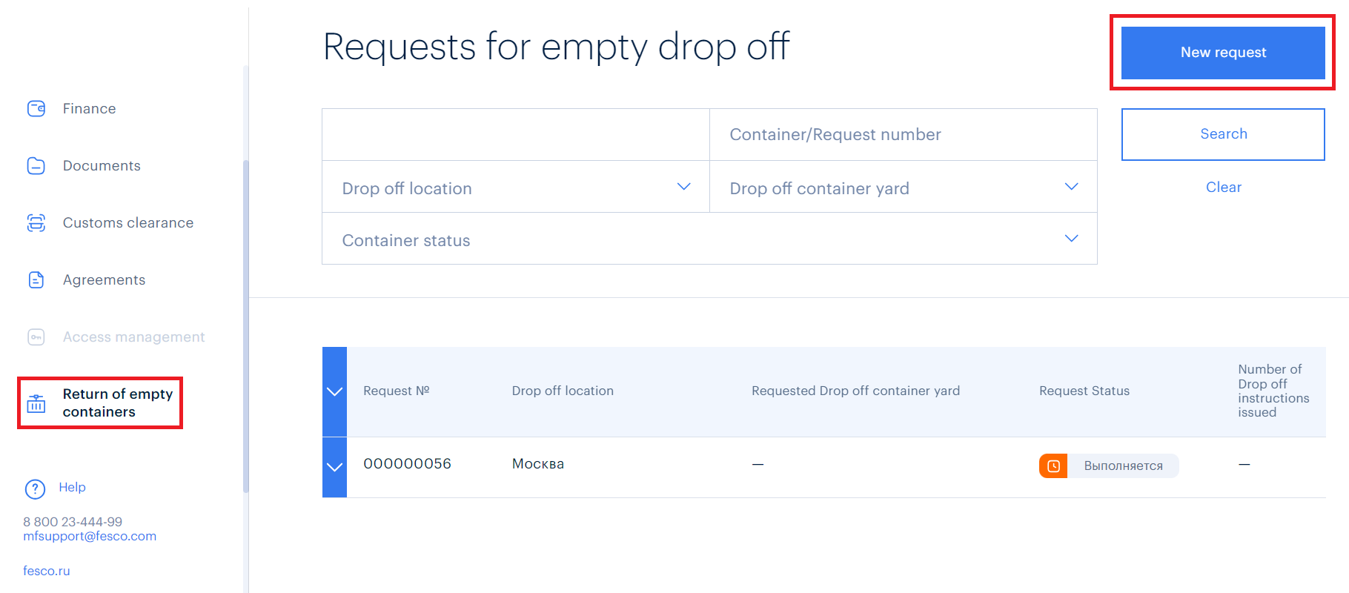Go to Customs clearance section
The image size is (1349, 593).
127,223
